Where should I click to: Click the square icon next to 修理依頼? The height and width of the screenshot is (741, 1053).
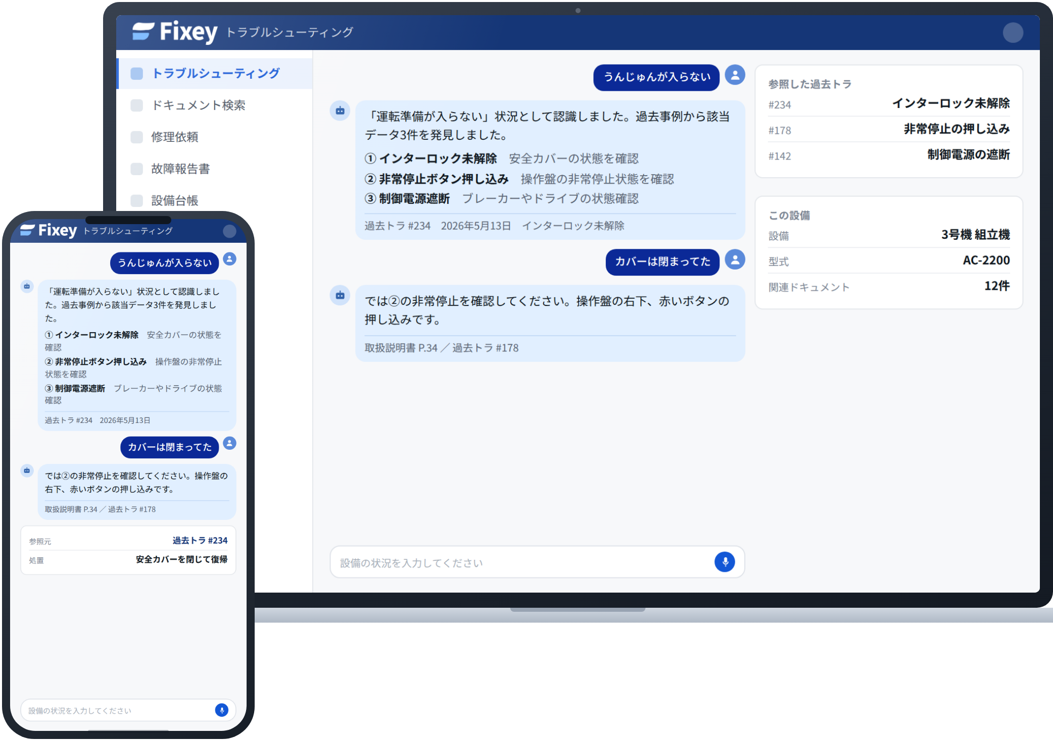click(136, 137)
